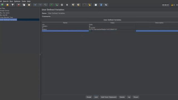Click the Name input field
Viewport: 178px width, 100px height.
tap(113, 13)
